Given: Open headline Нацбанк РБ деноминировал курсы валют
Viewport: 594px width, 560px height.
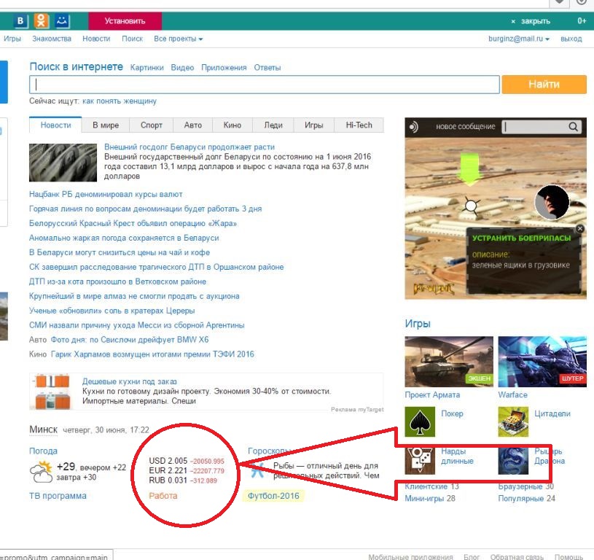Looking at the screenshot, I should (x=106, y=195).
